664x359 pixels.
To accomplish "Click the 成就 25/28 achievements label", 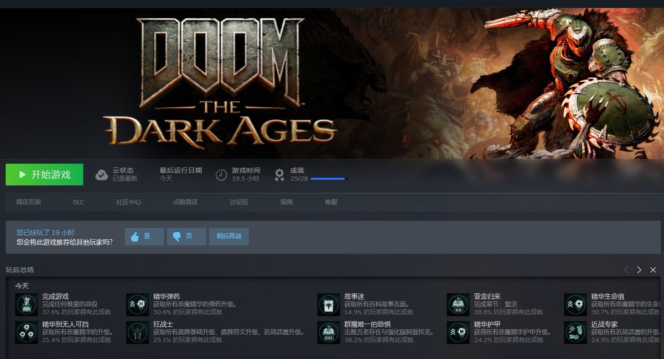I will 299,175.
